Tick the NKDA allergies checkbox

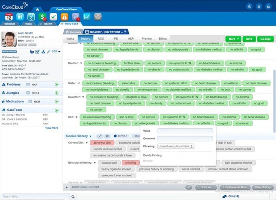point(28,93)
